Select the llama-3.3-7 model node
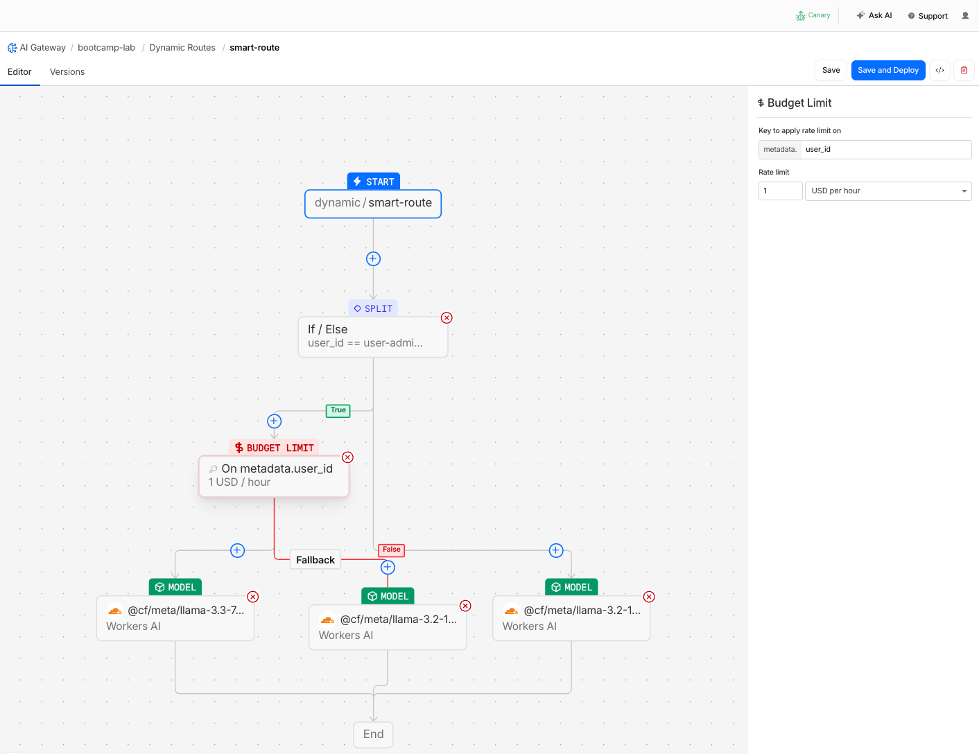Viewport: 979px width, 754px height. point(175,618)
